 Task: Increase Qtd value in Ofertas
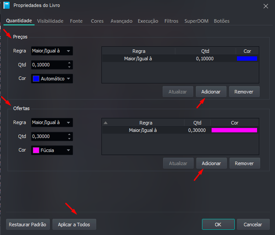pyautogui.click(x=69, y=135)
